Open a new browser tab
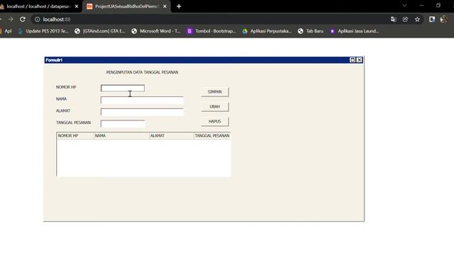This screenshot has height=255, width=454. tap(179, 6)
